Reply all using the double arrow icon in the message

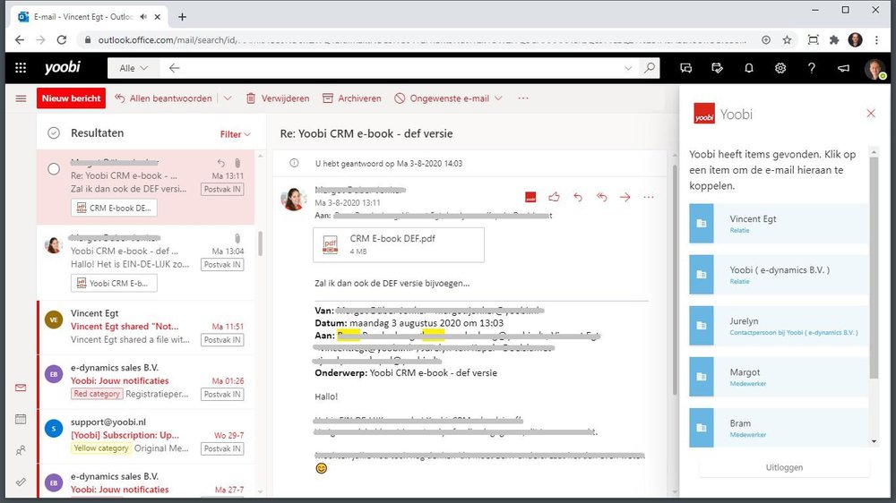coord(601,197)
